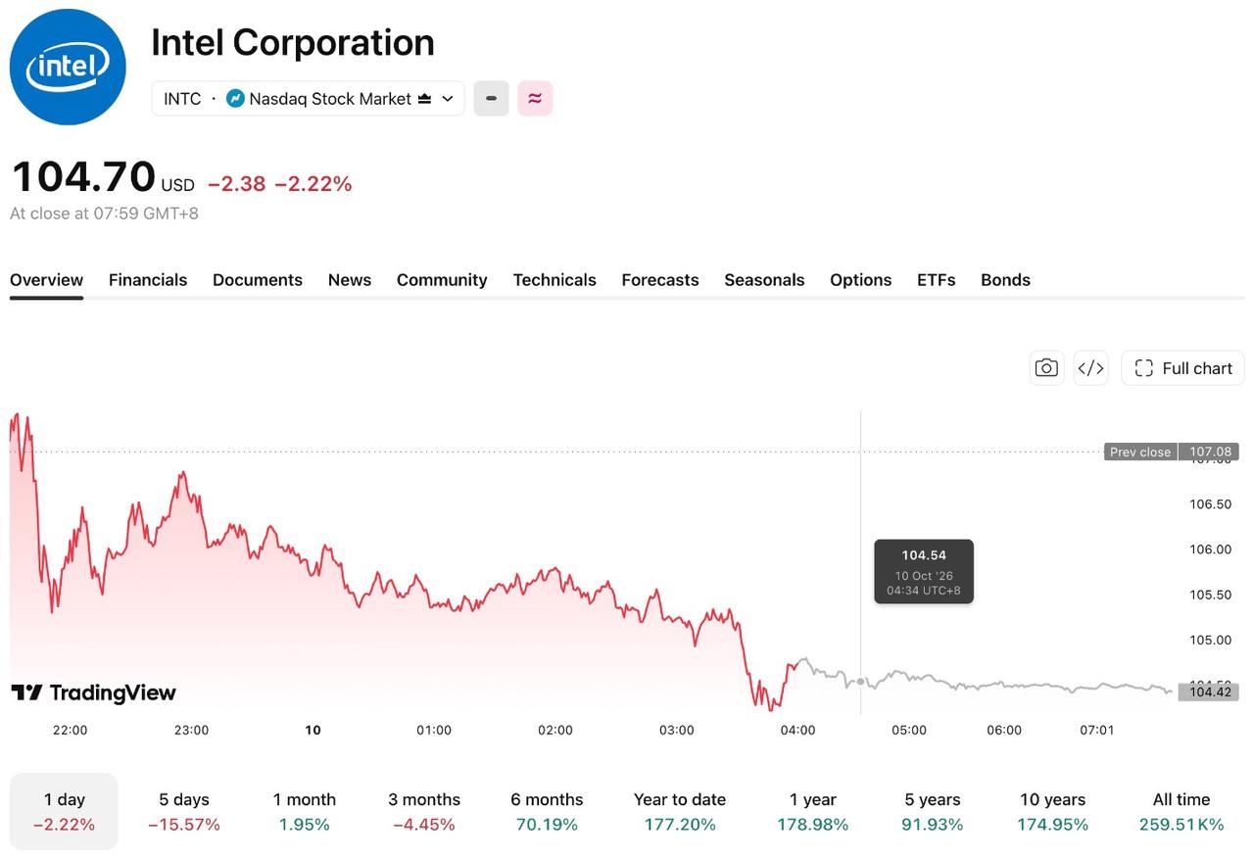Switch to the Financials tab
The height and width of the screenshot is (859, 1254).
148,280
